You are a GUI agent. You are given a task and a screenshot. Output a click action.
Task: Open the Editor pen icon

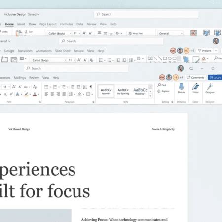coord(195,86)
